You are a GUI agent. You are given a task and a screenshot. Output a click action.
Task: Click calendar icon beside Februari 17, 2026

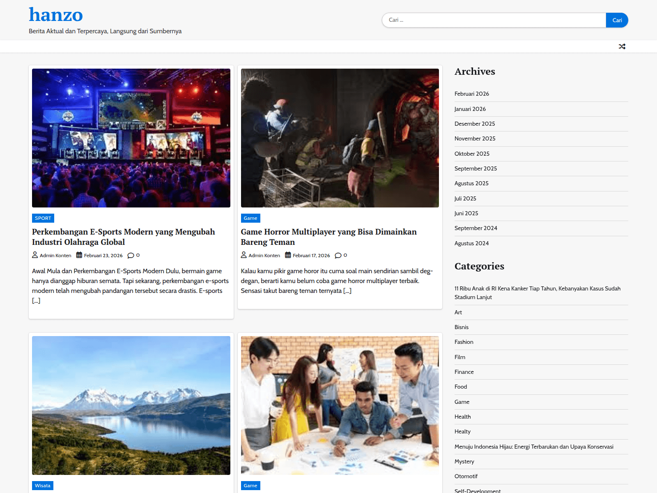coord(288,255)
